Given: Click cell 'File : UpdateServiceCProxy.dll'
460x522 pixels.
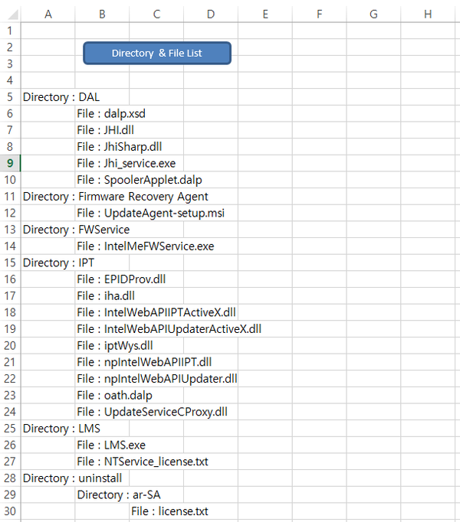Looking at the screenshot, I should [x=152, y=412].
